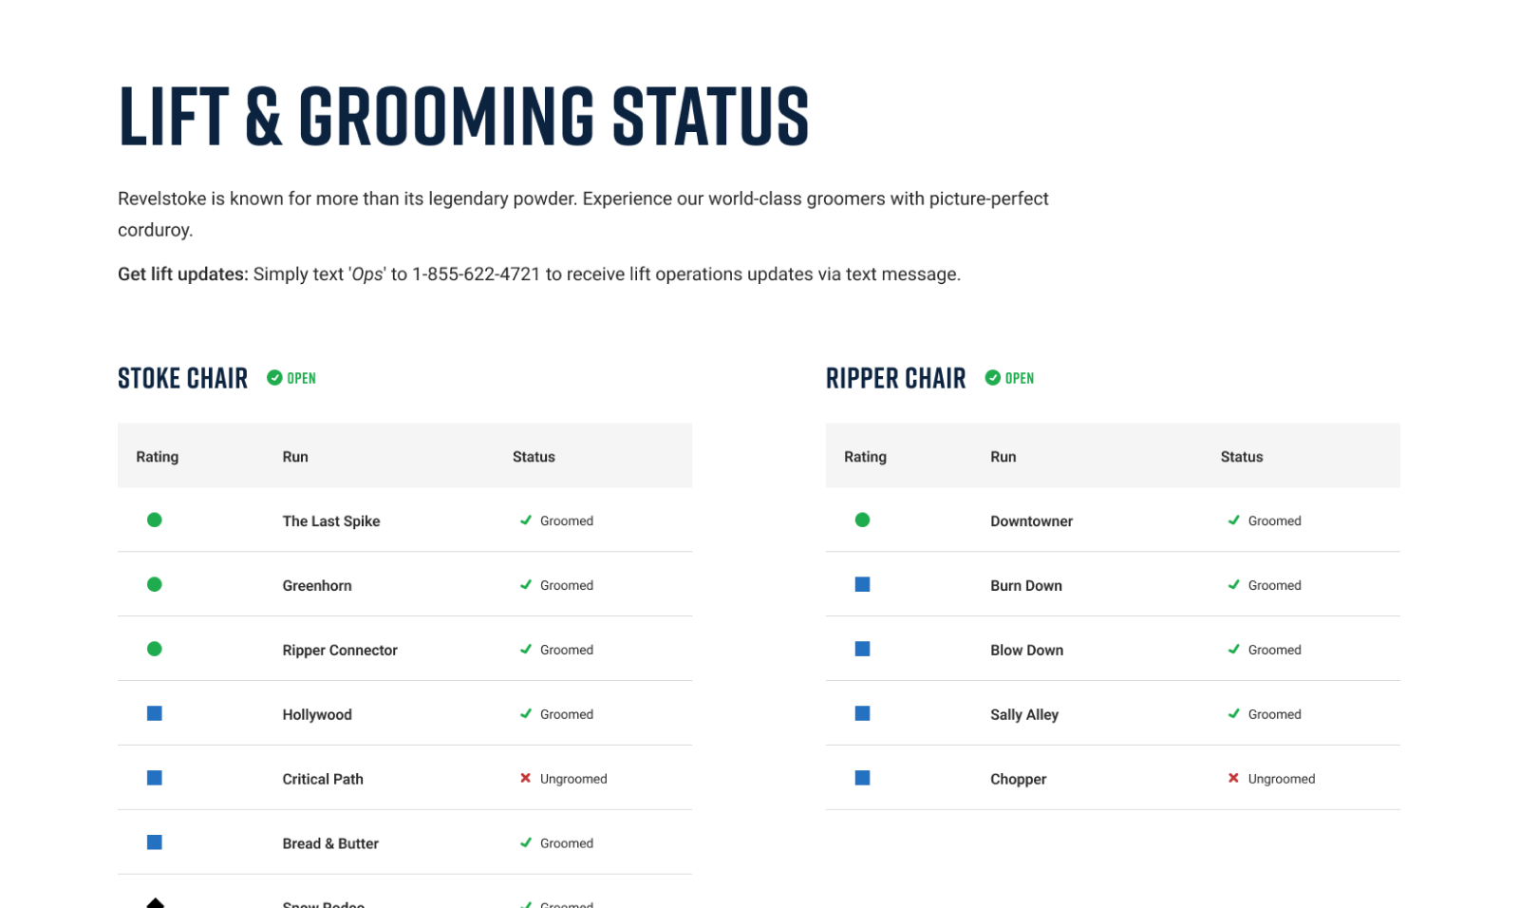Click the 'Get lift updates:' bold text
The image size is (1519, 908).
point(183,274)
